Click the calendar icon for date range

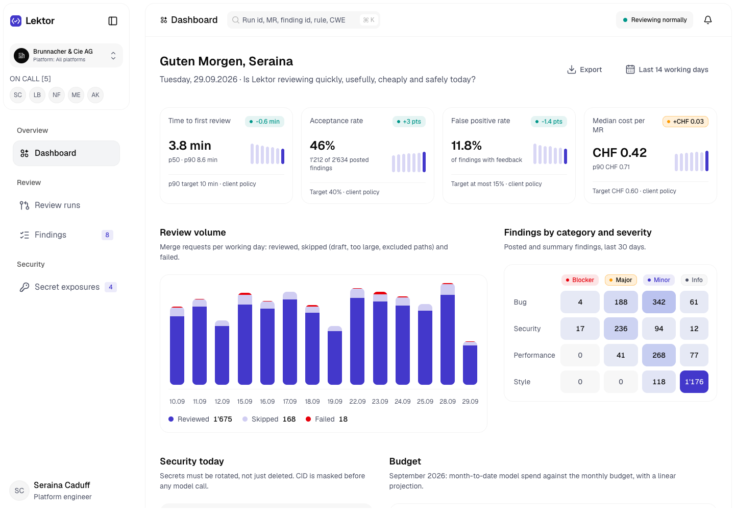630,69
